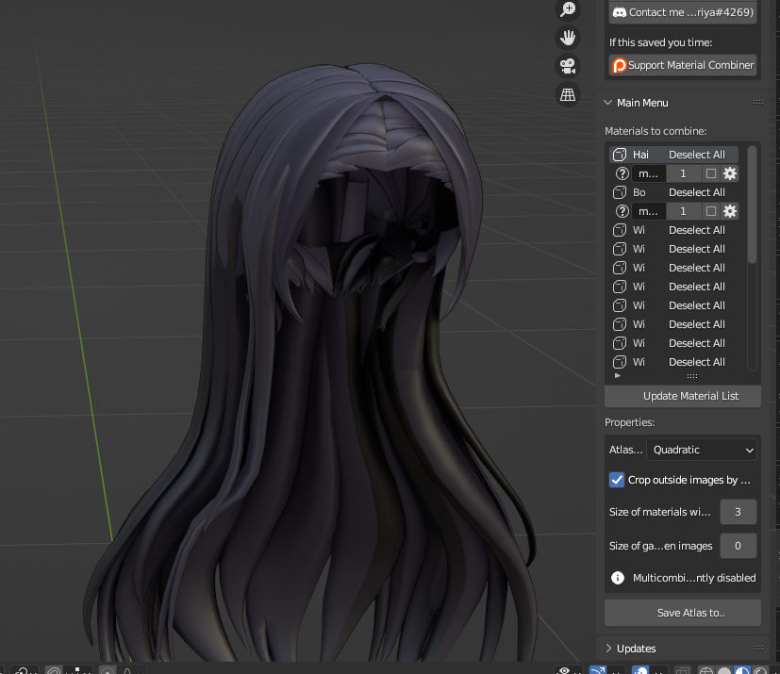The image size is (780, 674).
Task: Click the question mark icon on the material slot
Action: click(621, 173)
